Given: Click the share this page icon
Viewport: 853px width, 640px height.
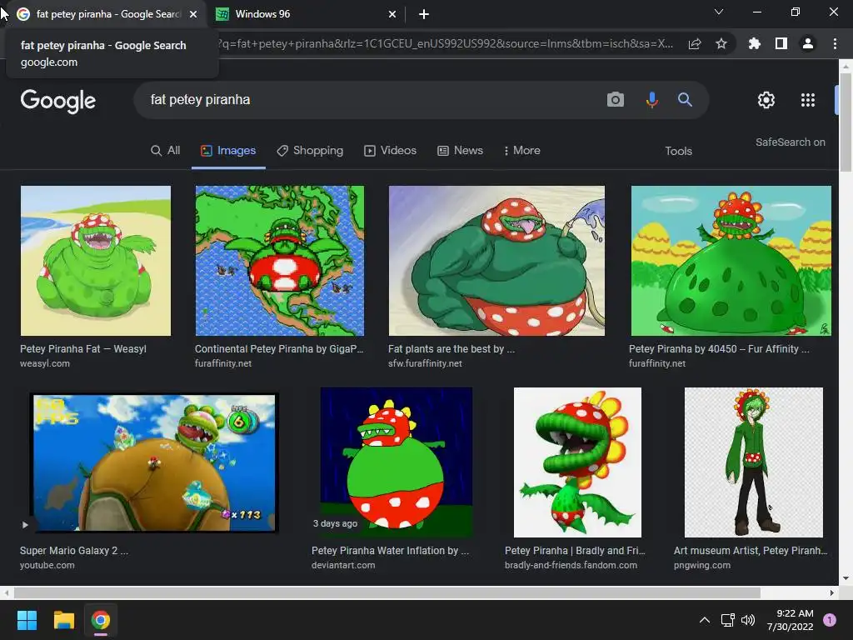Looking at the screenshot, I should click(x=695, y=43).
